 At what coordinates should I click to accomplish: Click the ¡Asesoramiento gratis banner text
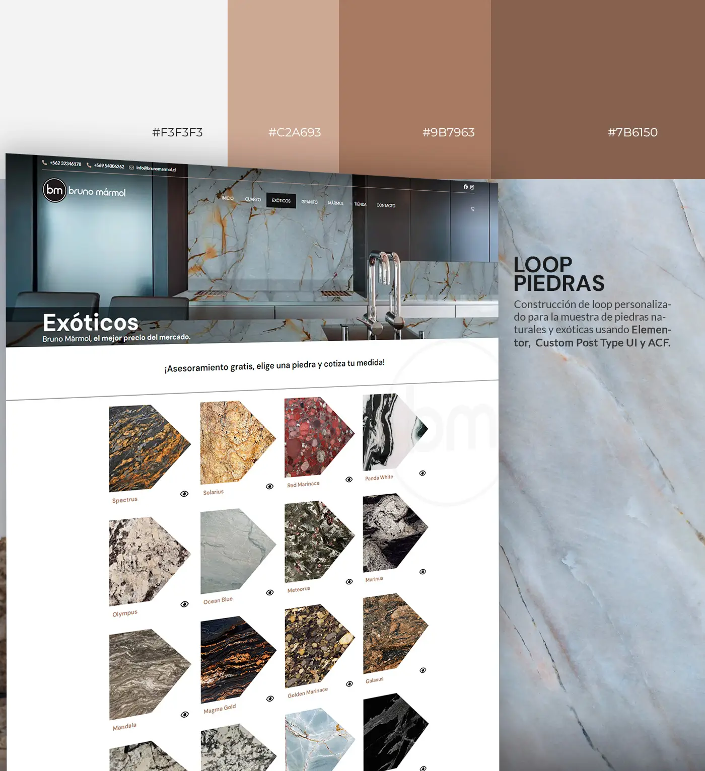pos(274,365)
